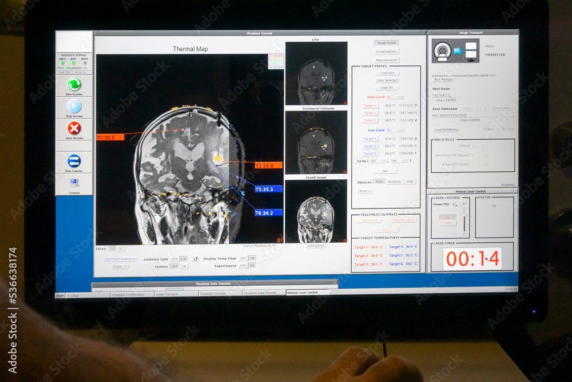572x382 pixels.
Task: Click the Treatment Estimate thumbnail
Action: pos(316,143)
